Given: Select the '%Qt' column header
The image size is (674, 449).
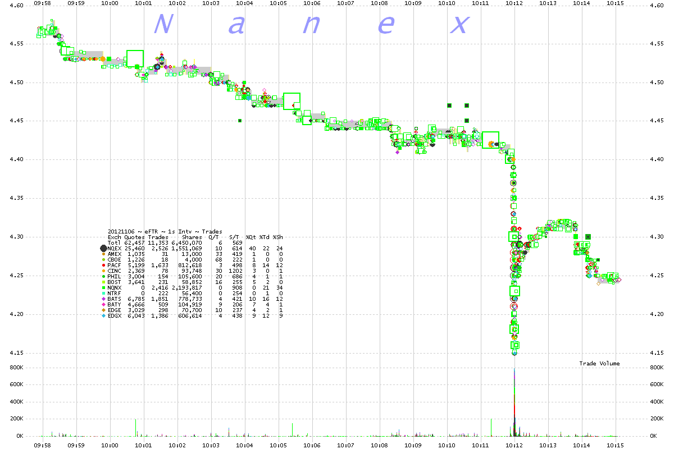Looking at the screenshot, I should (251, 237).
